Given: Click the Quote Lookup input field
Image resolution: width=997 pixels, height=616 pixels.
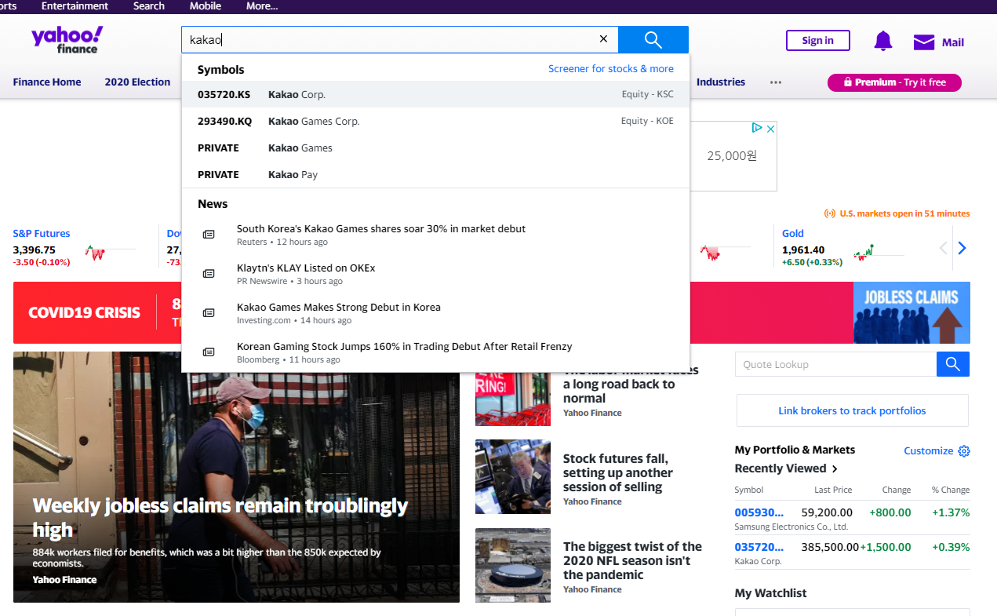Looking at the screenshot, I should [x=835, y=364].
